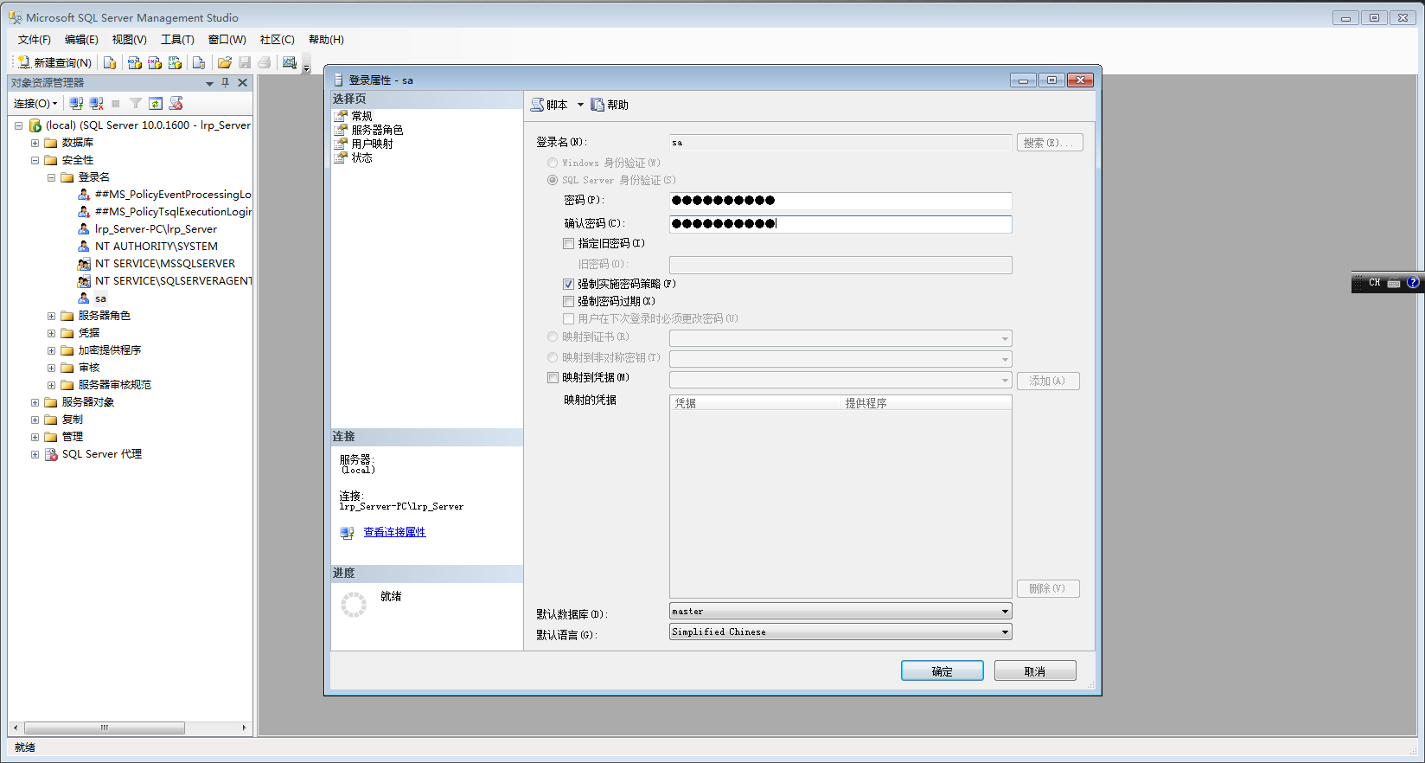Click the 确定 button

943,671
